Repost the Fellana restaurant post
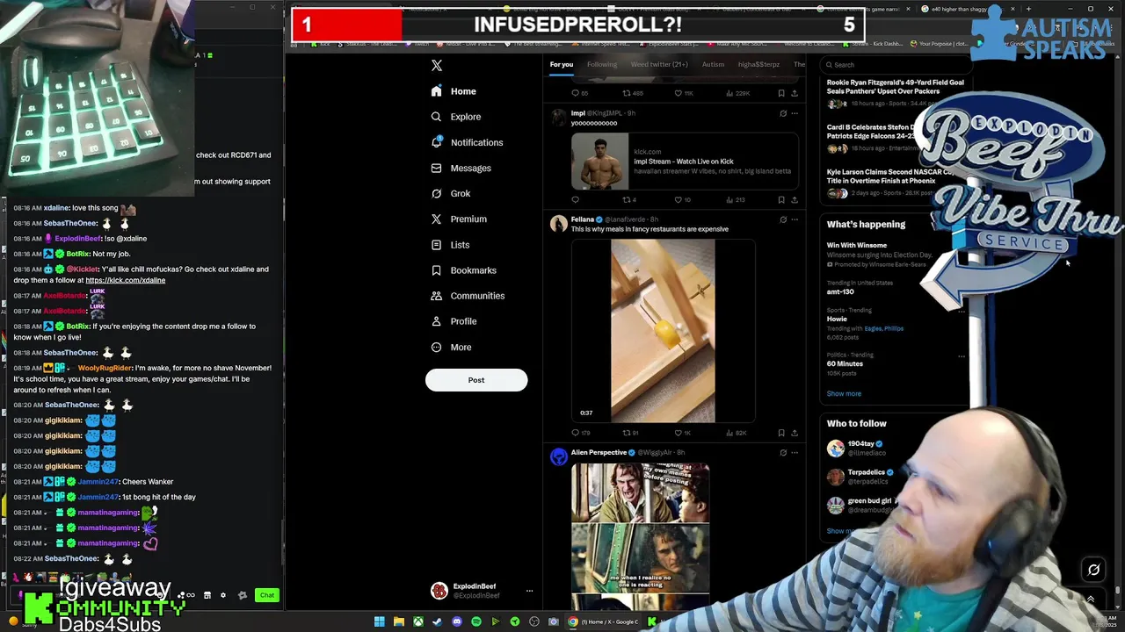The image size is (1125, 632). pos(630,433)
